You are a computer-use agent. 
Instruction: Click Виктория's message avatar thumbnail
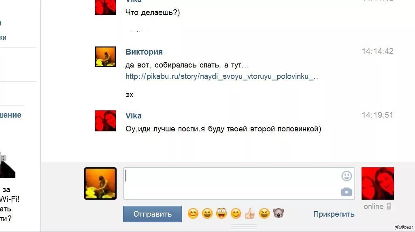point(105,57)
